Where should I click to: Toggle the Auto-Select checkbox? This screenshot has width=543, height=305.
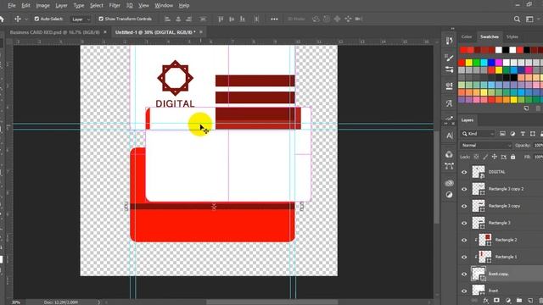(x=36, y=19)
